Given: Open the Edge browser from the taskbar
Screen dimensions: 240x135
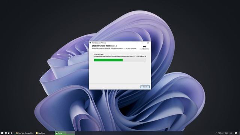Looking at the screenshot, I should 12,133.
